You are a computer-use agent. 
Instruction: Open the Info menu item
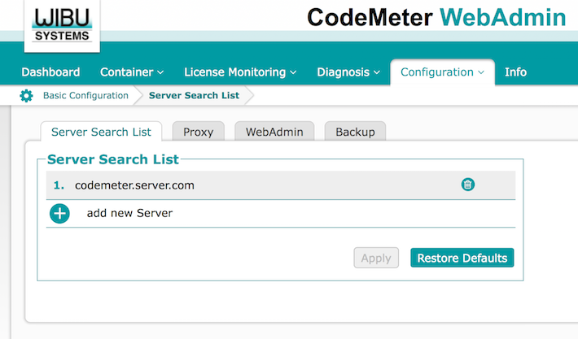click(515, 72)
